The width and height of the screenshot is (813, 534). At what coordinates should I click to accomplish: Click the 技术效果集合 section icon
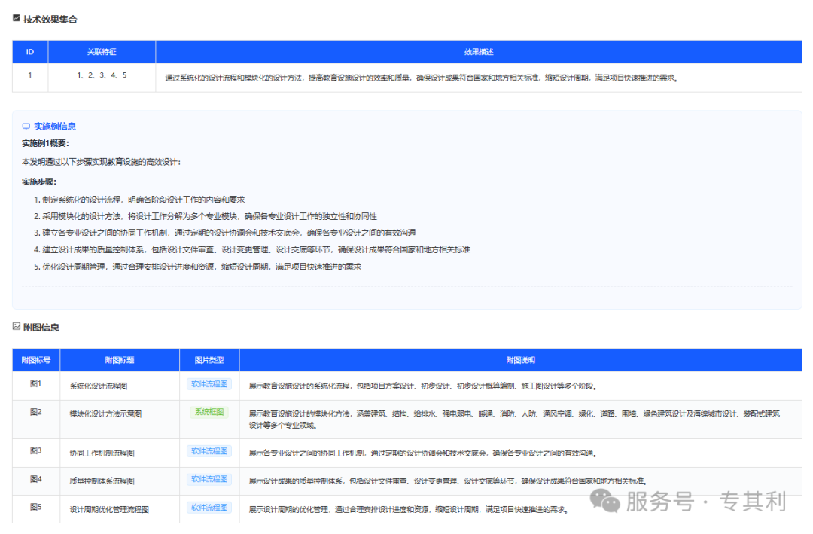[16, 18]
